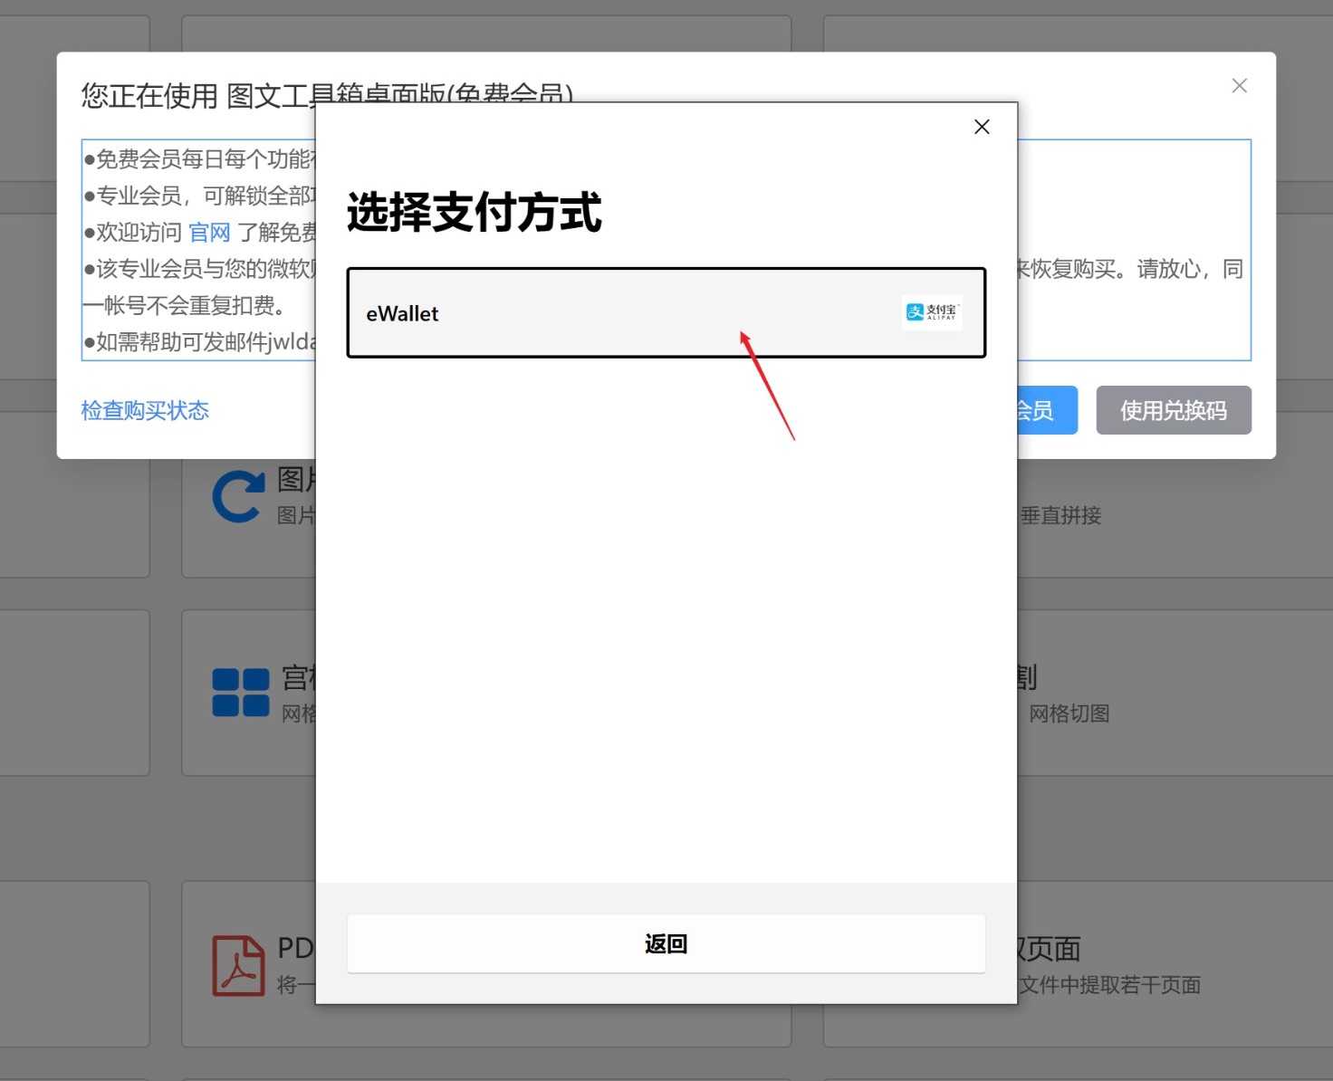Image resolution: width=1333 pixels, height=1081 pixels.
Task: Click the 使用兑换码 button
Action: [1174, 410]
